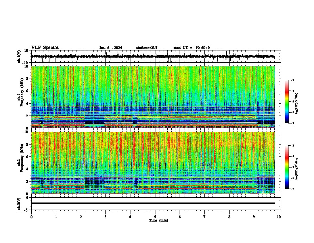Click the log(PSD) unit label beside ch.1 colorbar
The image size is (314, 243).
pos(297,103)
